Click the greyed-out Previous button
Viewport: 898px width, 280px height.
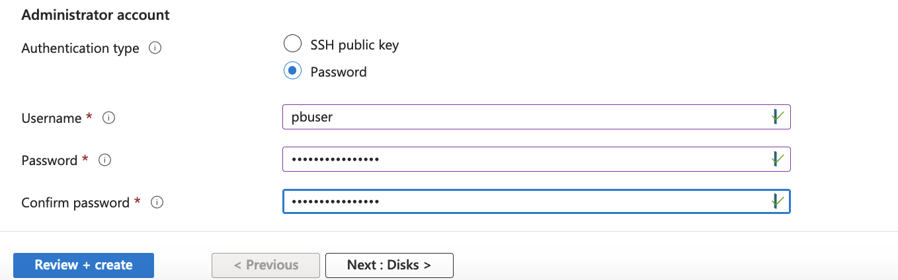coord(266,265)
